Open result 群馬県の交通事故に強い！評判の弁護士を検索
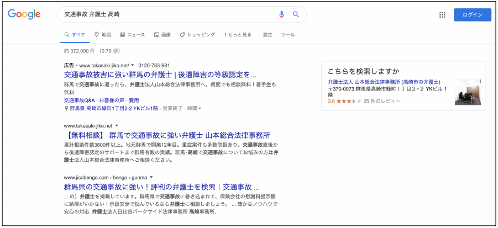The image size is (498, 228). 162,186
